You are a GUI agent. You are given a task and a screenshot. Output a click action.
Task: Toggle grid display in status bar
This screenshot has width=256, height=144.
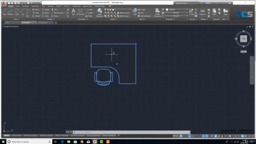(181, 136)
